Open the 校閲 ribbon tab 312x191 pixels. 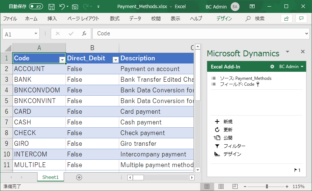[156, 19]
